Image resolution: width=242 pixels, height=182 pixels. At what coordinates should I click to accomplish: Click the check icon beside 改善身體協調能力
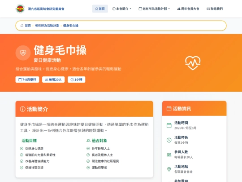(22, 161)
